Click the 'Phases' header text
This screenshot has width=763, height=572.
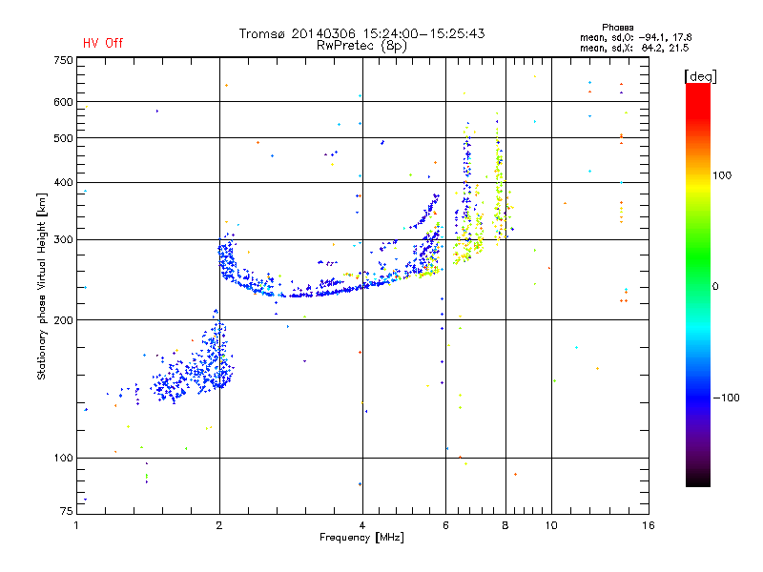tap(617, 28)
